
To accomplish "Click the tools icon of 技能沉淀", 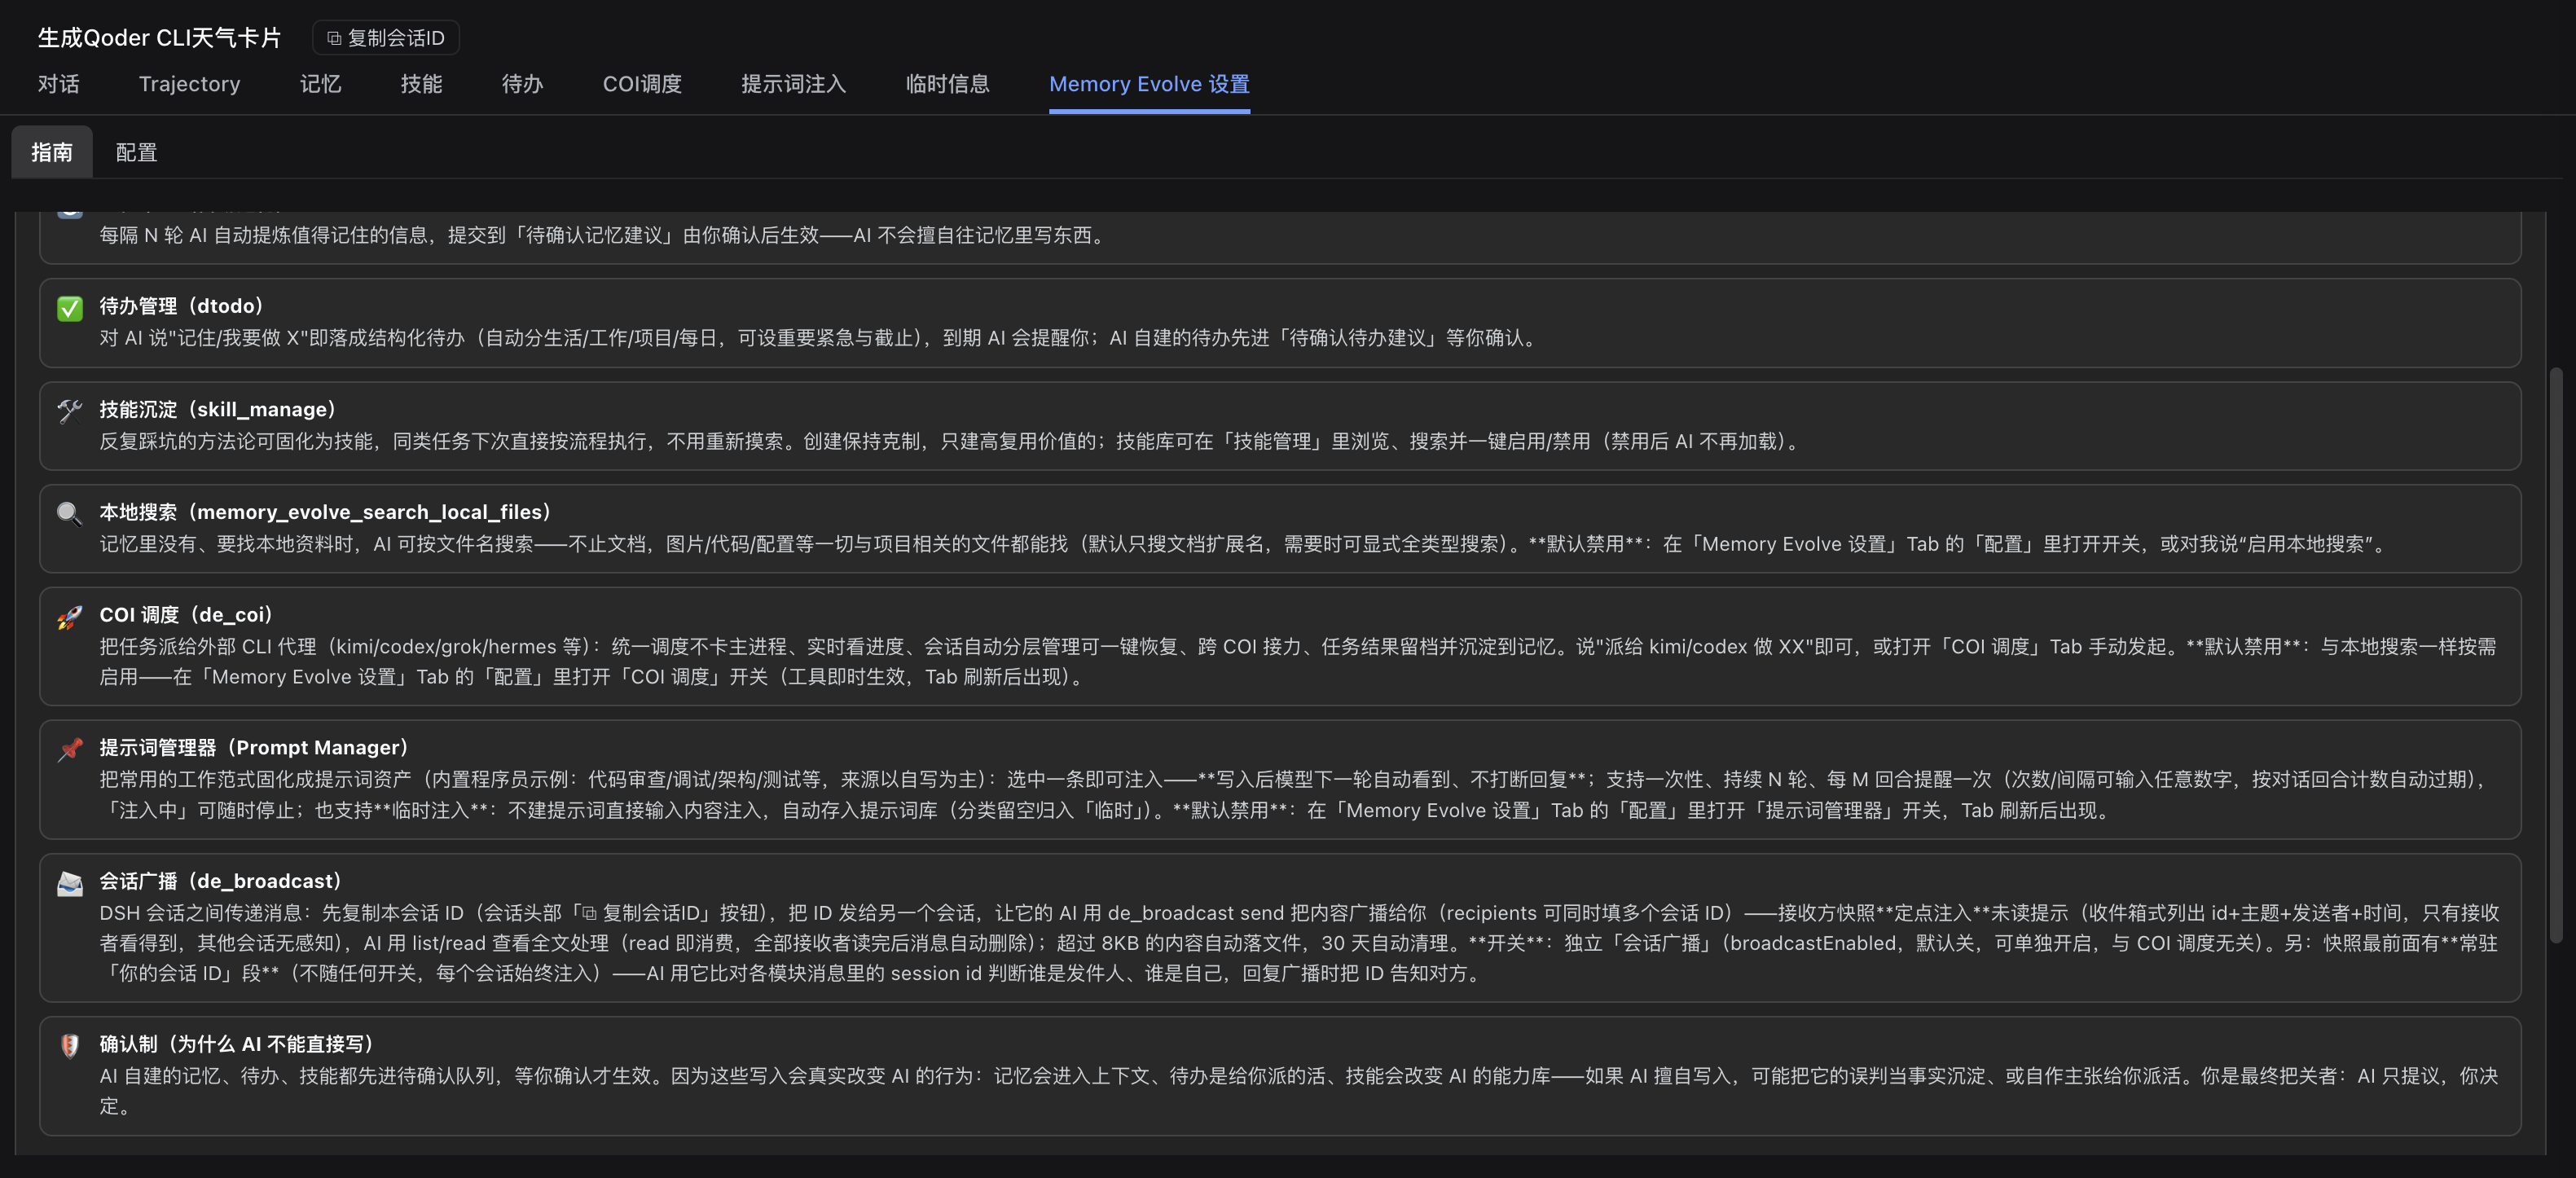I will pos(70,411).
